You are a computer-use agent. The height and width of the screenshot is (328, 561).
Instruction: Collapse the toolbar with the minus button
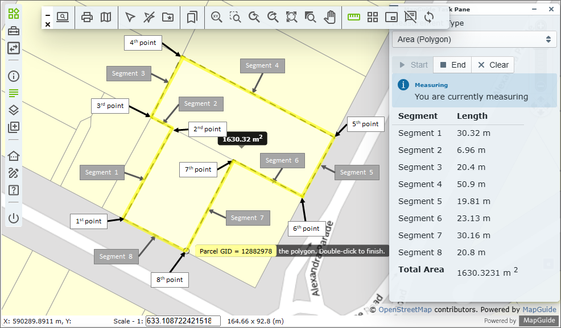click(48, 15)
